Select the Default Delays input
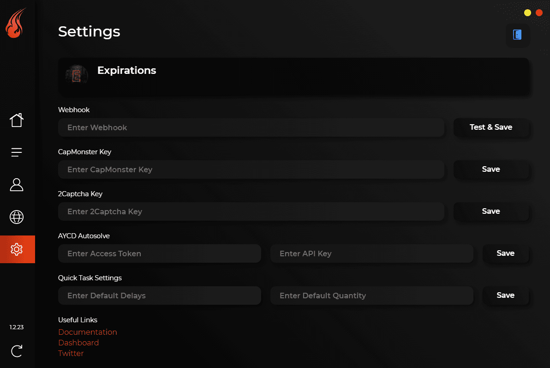Image resolution: width=550 pixels, height=368 pixels. 160,296
